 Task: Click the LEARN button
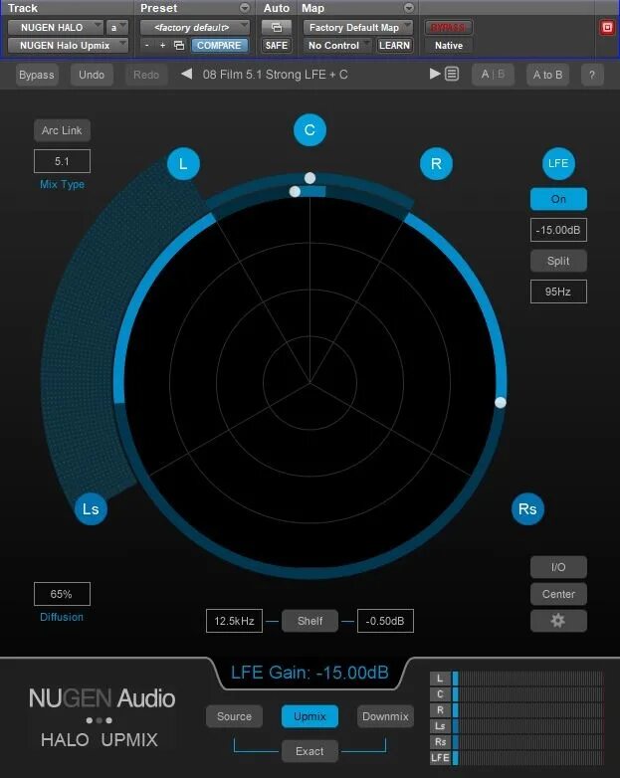395,46
